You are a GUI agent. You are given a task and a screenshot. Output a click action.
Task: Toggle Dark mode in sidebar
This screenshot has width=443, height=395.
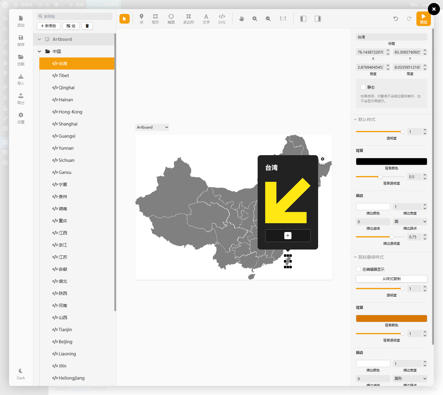21,374
